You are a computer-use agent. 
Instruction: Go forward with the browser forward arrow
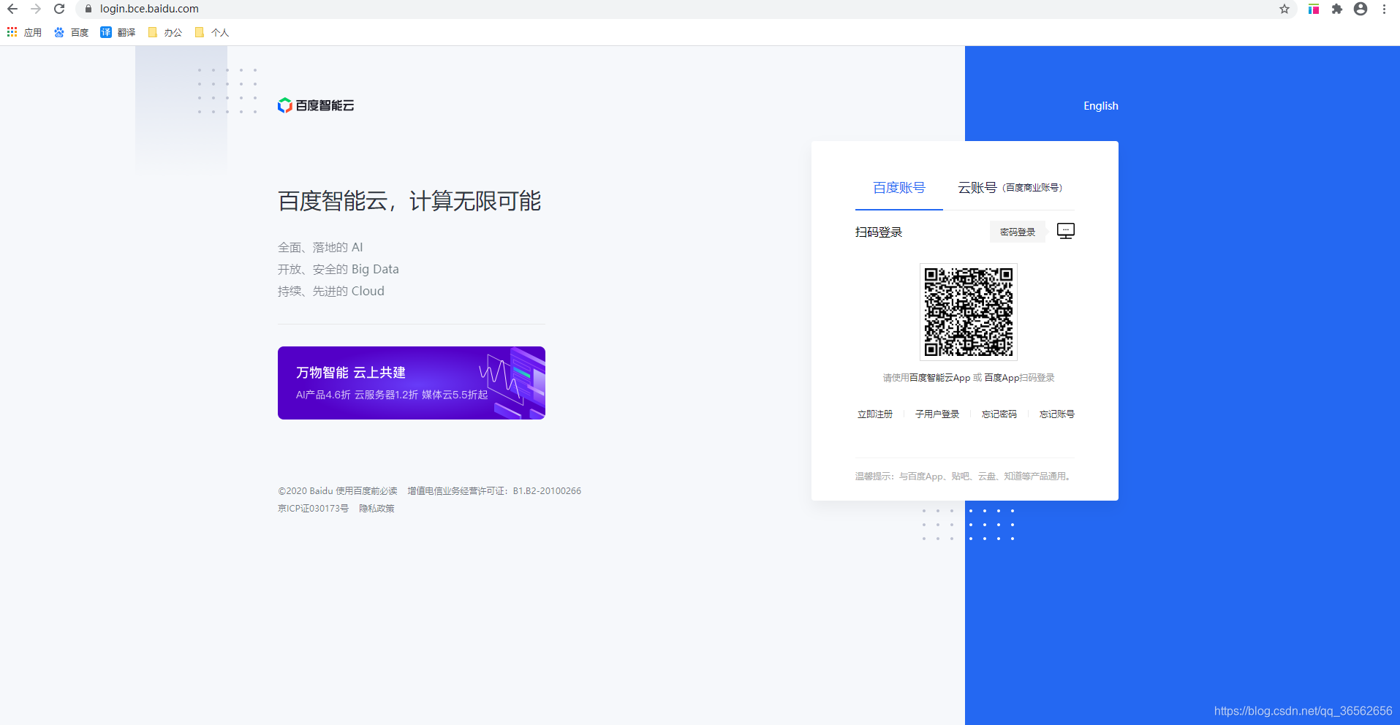tap(36, 9)
